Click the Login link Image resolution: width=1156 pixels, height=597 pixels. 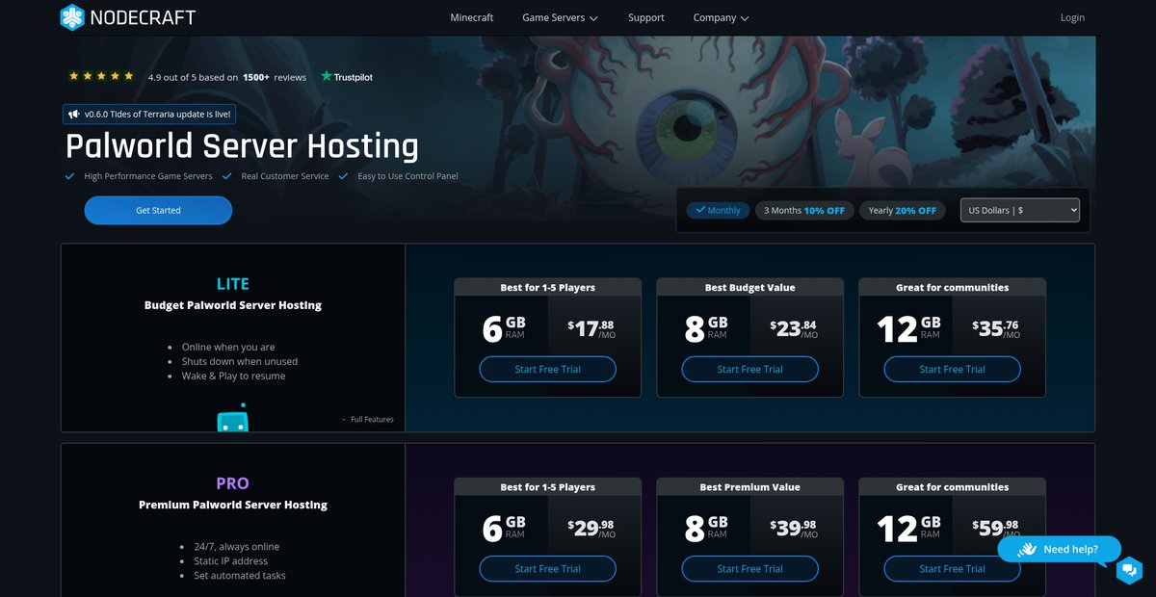click(1072, 17)
